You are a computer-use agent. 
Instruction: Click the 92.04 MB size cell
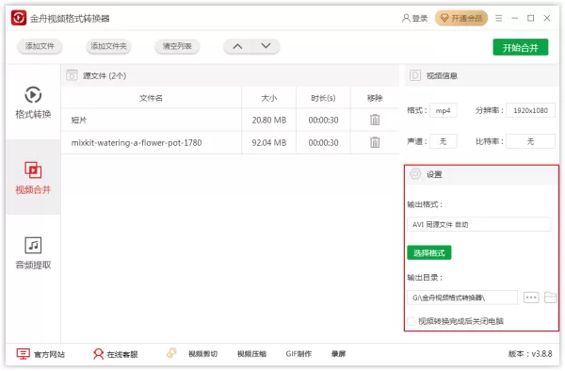click(269, 142)
